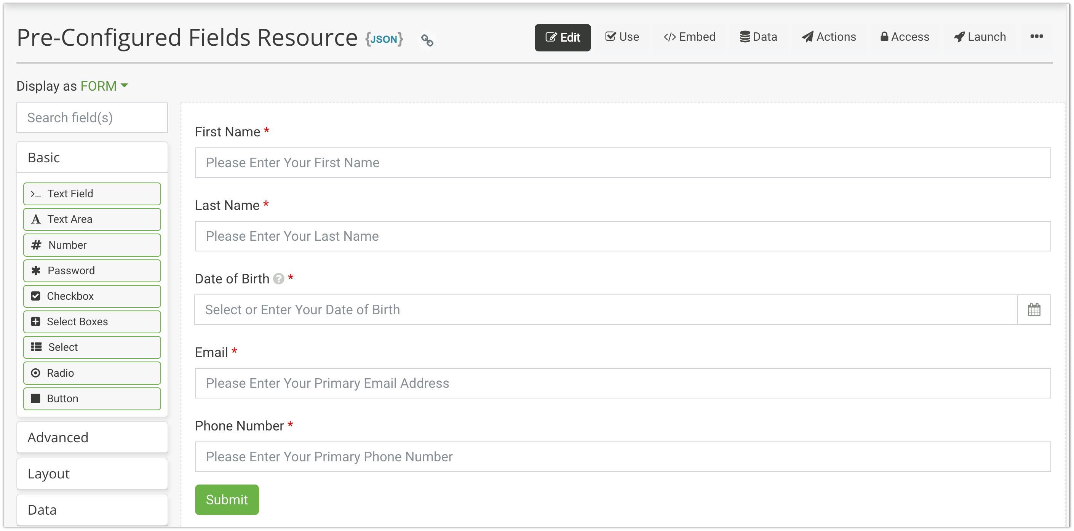Pick the Radio component from Basic fields

click(92, 373)
